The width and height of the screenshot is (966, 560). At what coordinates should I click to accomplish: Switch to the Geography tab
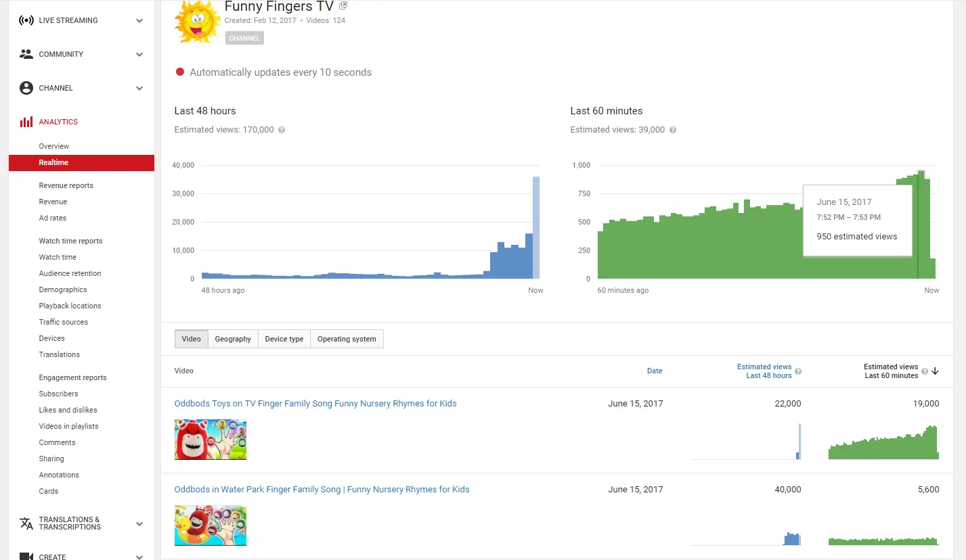coord(233,339)
